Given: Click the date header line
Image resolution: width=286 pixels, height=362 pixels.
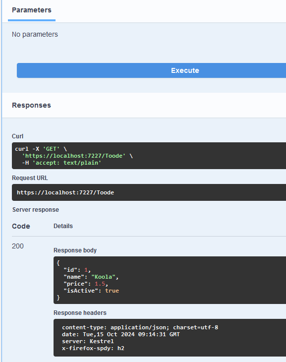Looking at the screenshot, I should tap(121, 334).
